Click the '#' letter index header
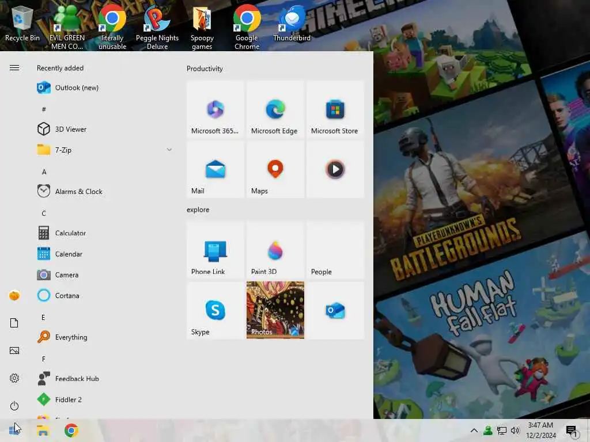Screen dimensions: 590x442 44,109
